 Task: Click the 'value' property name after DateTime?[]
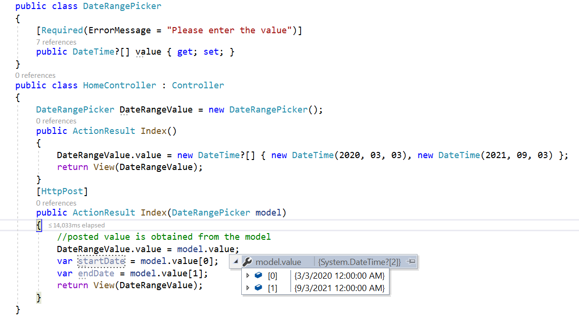[x=148, y=52]
